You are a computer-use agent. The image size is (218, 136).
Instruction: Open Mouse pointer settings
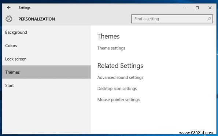(x=118, y=100)
